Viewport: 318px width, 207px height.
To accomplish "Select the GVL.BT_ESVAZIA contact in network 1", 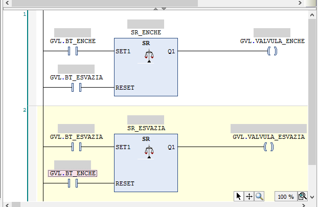I will pyautogui.click(x=77, y=88).
